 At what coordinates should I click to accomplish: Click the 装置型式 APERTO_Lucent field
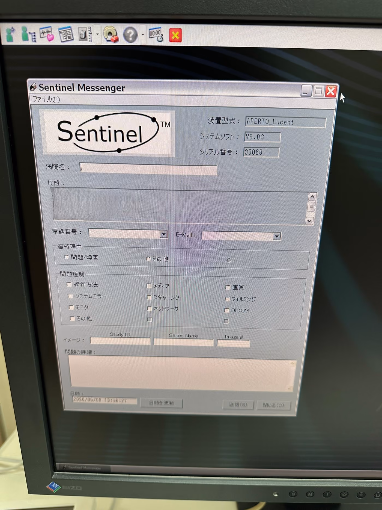(x=286, y=122)
